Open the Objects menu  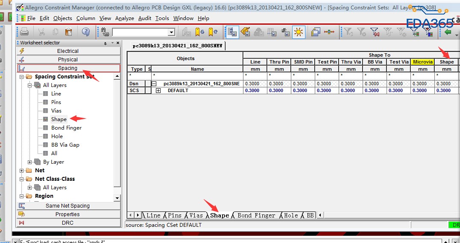pos(62,18)
